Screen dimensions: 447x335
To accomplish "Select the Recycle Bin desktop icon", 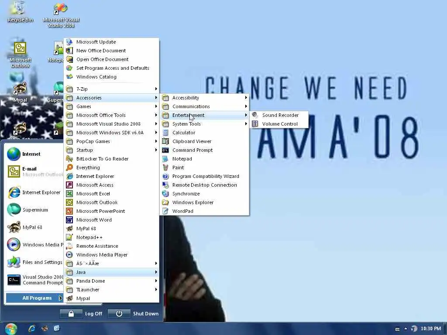I will [x=20, y=12].
